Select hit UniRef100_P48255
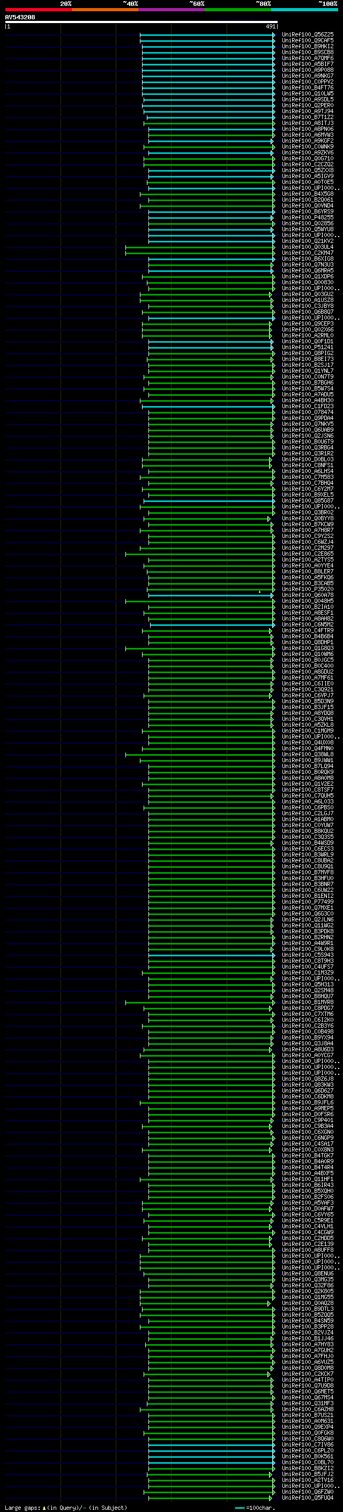 308,217
